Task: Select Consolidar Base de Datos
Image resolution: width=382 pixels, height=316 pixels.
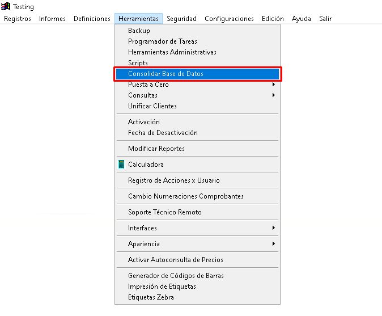Action: coord(165,74)
